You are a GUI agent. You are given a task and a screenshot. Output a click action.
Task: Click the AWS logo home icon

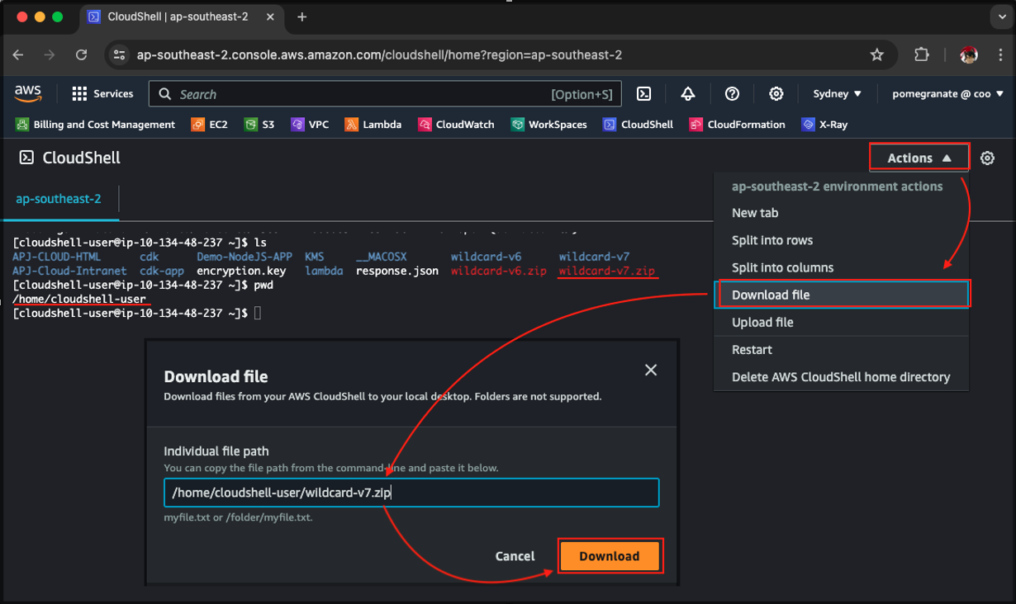28,94
